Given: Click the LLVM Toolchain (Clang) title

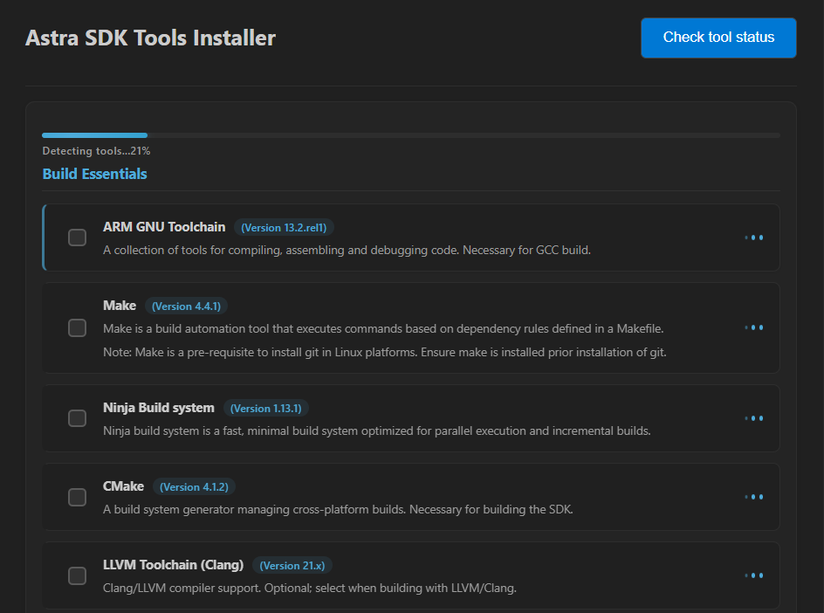Looking at the screenshot, I should coord(174,565).
